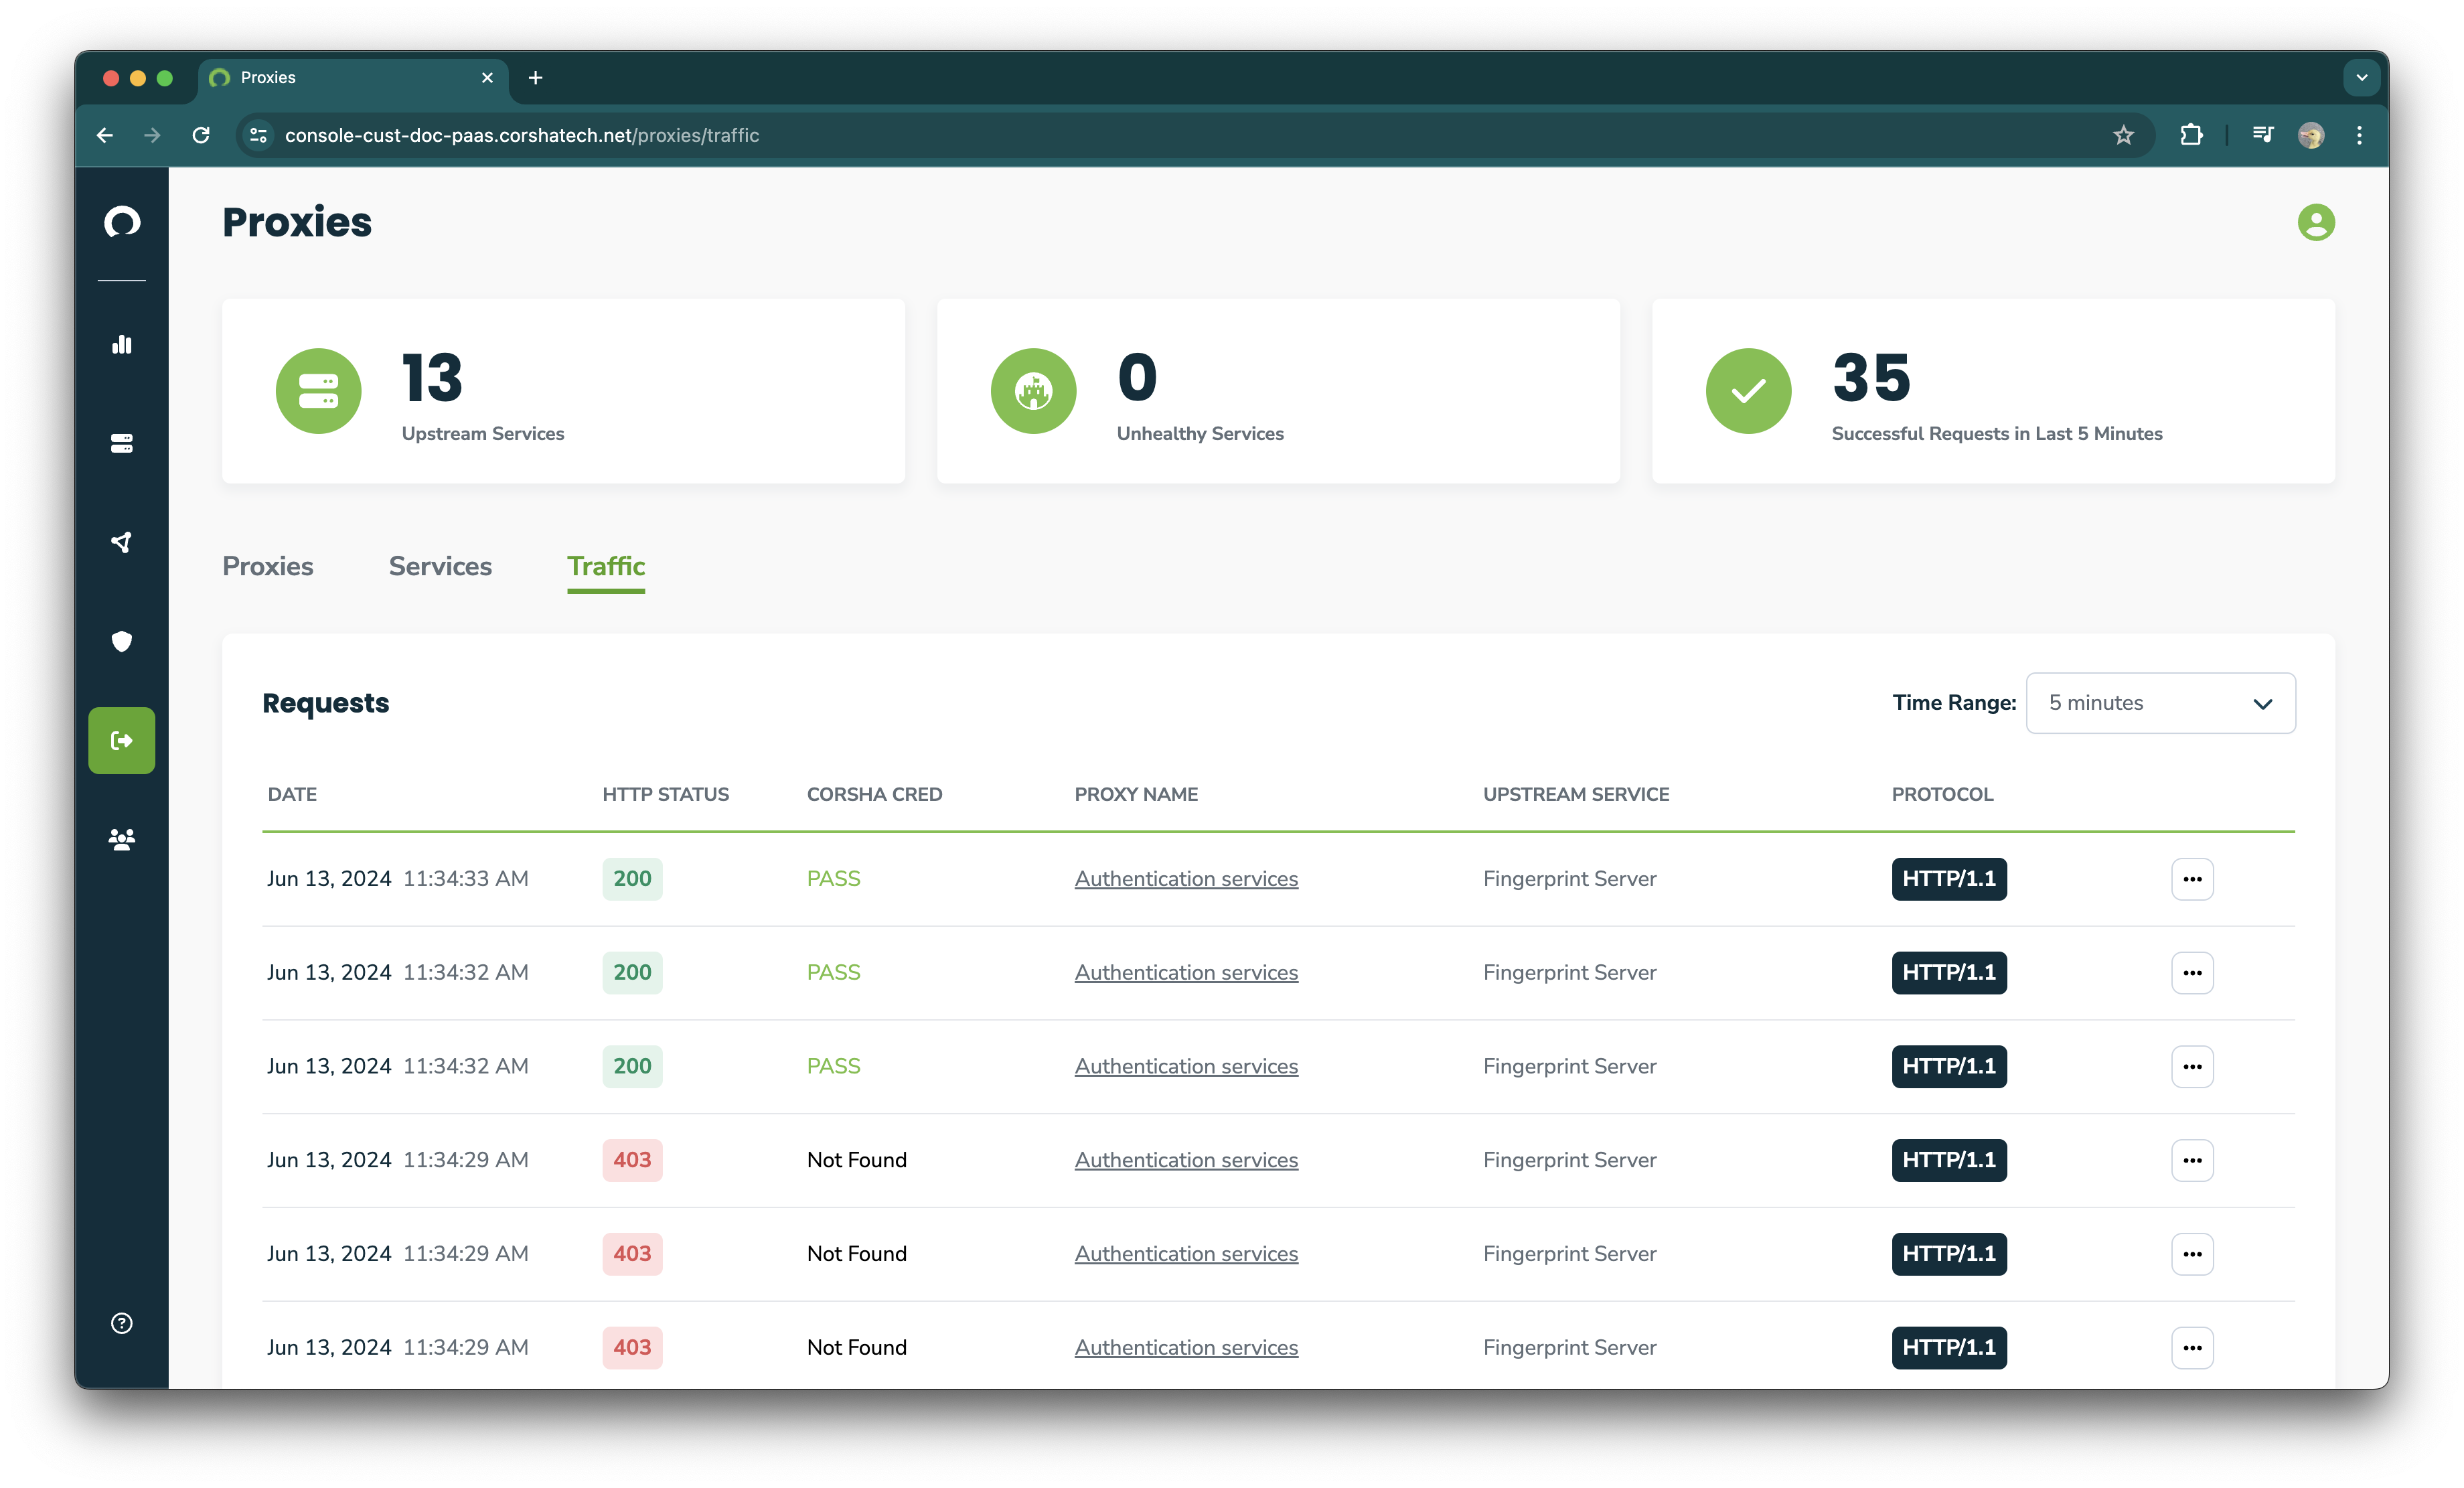2464x1488 pixels.
Task: Click HTTP/1.1 badge in first row
Action: click(1949, 879)
